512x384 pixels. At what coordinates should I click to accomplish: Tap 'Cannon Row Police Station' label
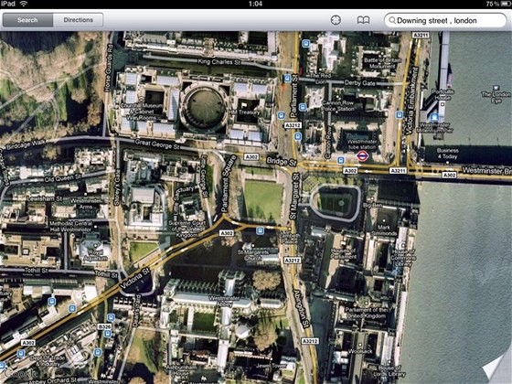tap(338, 105)
